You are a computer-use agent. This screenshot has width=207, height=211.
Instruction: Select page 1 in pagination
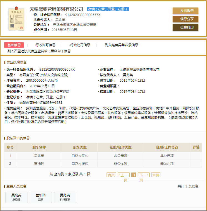click(134, 175)
